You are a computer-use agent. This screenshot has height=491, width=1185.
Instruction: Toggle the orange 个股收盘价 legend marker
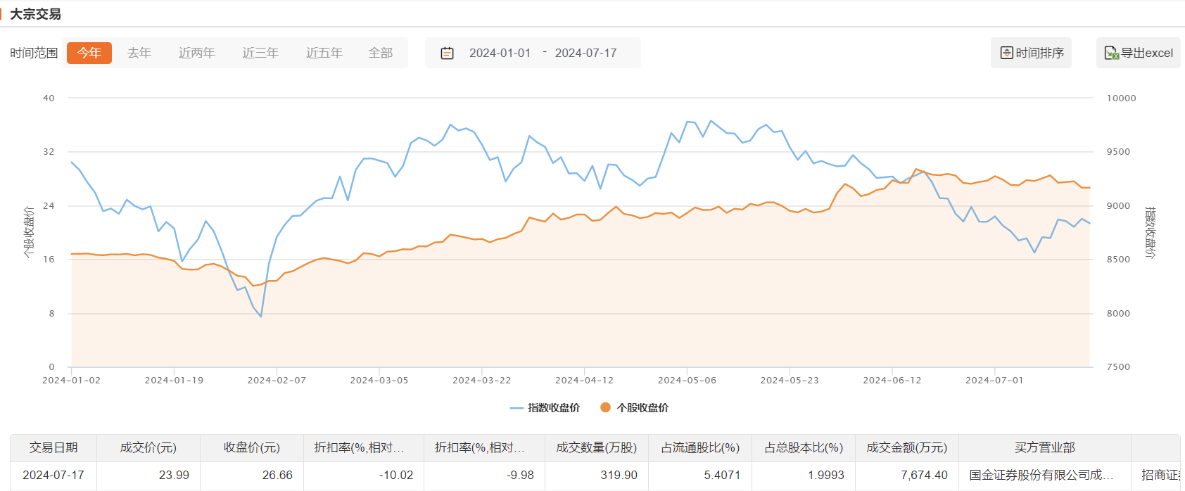click(x=605, y=407)
